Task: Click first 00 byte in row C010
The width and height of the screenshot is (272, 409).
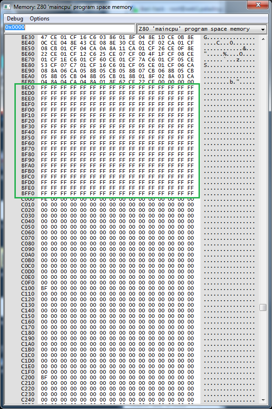Action: point(44,204)
